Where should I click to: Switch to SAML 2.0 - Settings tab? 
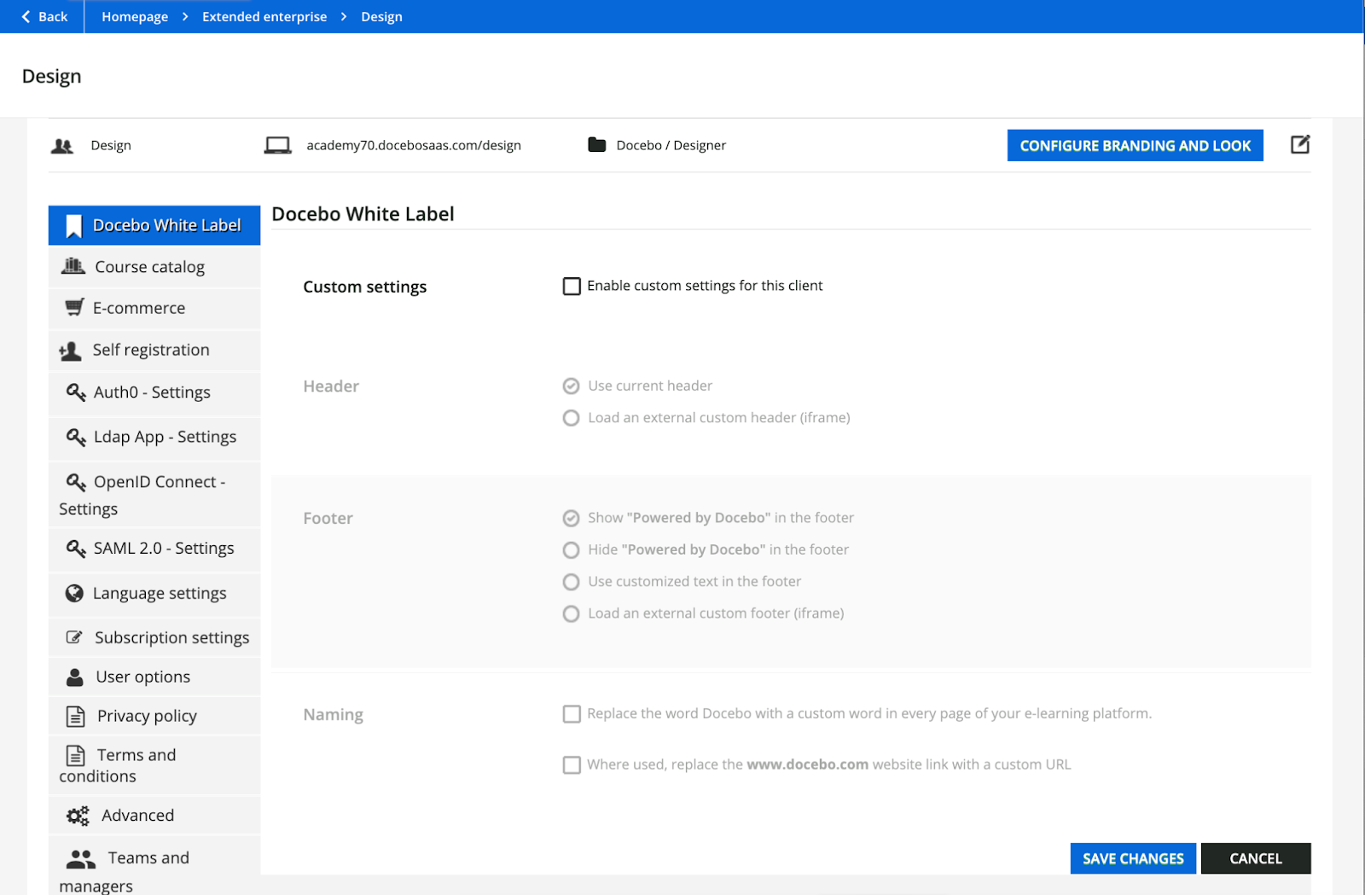pyautogui.click(x=154, y=549)
